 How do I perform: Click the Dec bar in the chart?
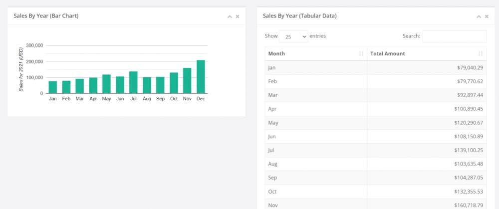[x=201, y=77]
